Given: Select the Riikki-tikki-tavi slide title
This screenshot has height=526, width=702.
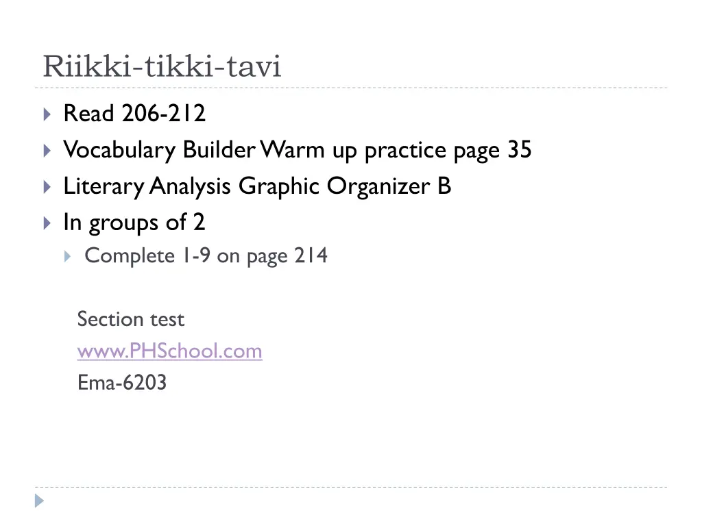Looking at the screenshot, I should pyautogui.click(x=162, y=66).
